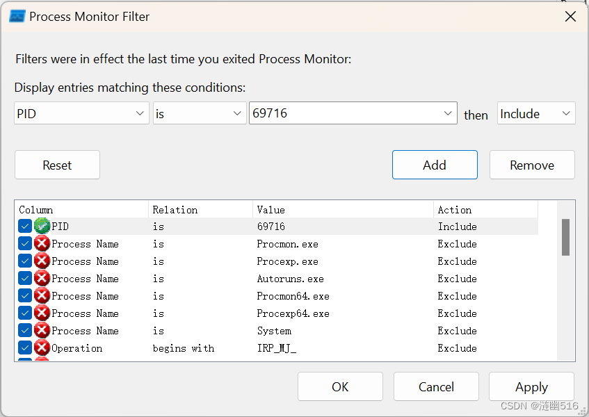Click the Reset button

click(x=57, y=165)
